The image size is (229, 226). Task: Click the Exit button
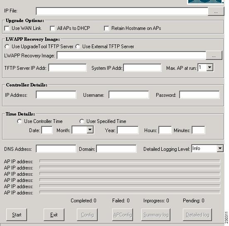54,215
